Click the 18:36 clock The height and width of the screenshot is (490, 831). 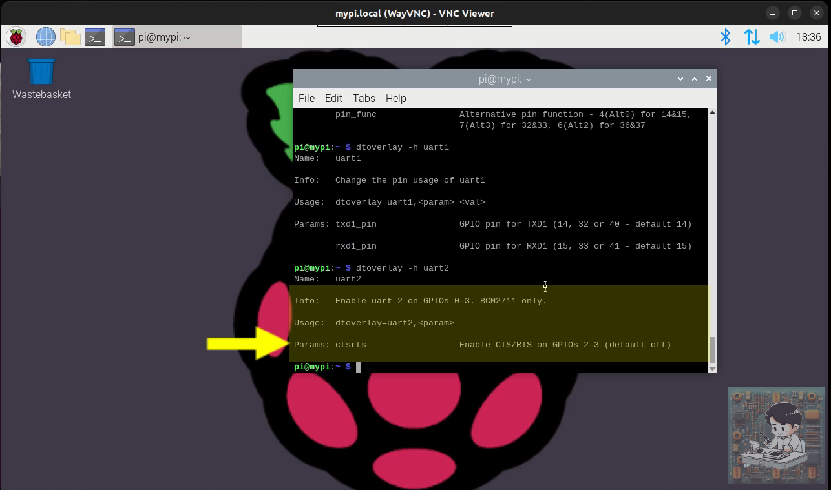pos(808,37)
